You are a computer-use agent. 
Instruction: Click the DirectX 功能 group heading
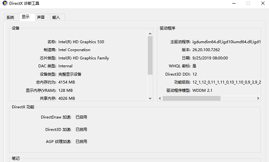(23, 107)
